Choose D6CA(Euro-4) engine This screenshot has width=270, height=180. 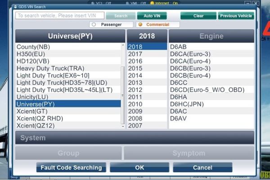click(x=211, y=61)
